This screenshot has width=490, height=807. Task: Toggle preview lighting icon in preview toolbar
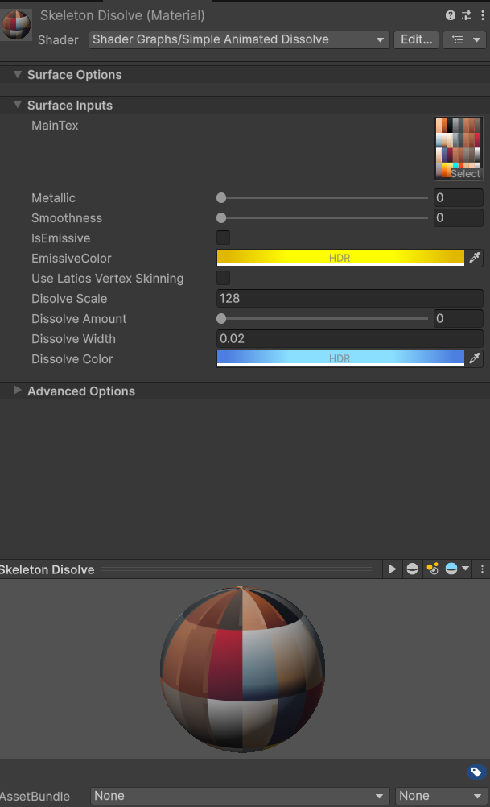click(432, 569)
